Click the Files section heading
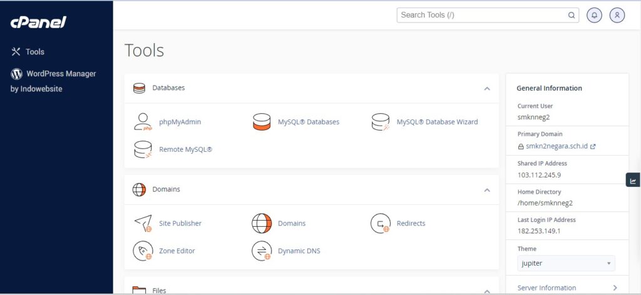641x295 pixels. pyautogui.click(x=159, y=291)
